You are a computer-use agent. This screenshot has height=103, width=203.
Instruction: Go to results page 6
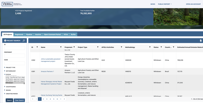click(57, 99)
